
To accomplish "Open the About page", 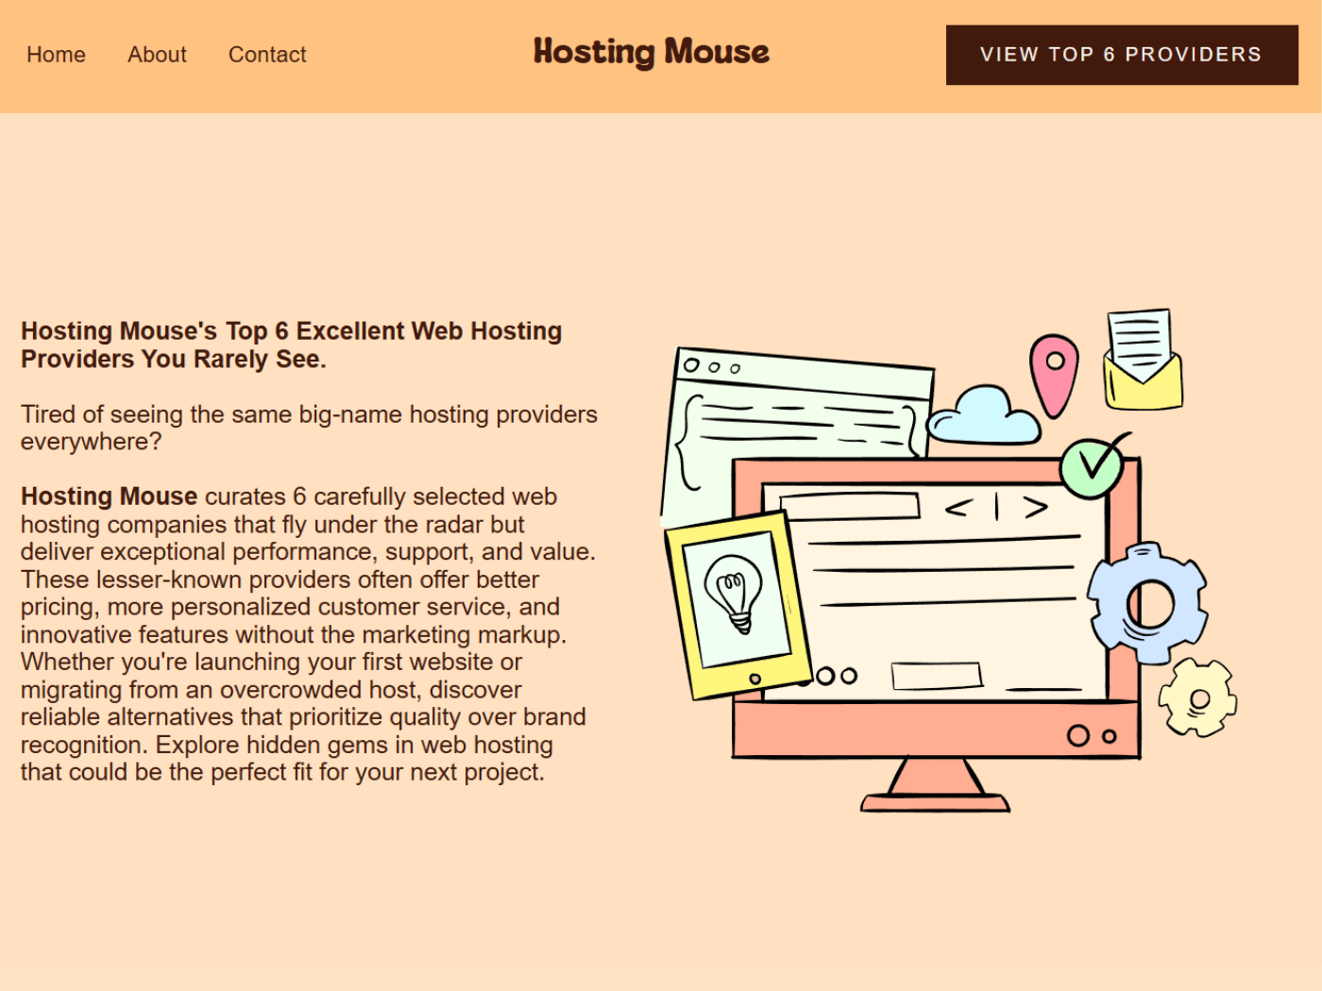I will 157,55.
